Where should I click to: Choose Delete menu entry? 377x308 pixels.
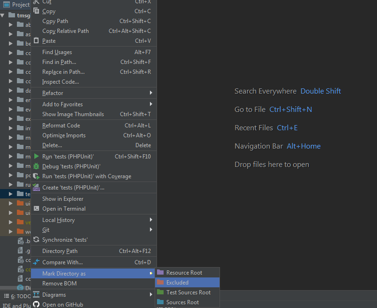[x=94, y=145]
